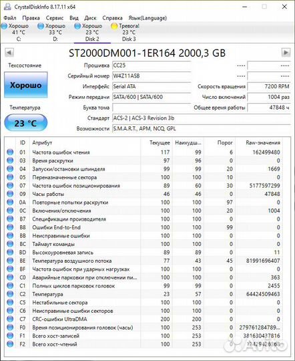The image size is (295, 361).
Task: Click the transfer mode field SATA/600 | SATA/600
Action: [152, 97]
